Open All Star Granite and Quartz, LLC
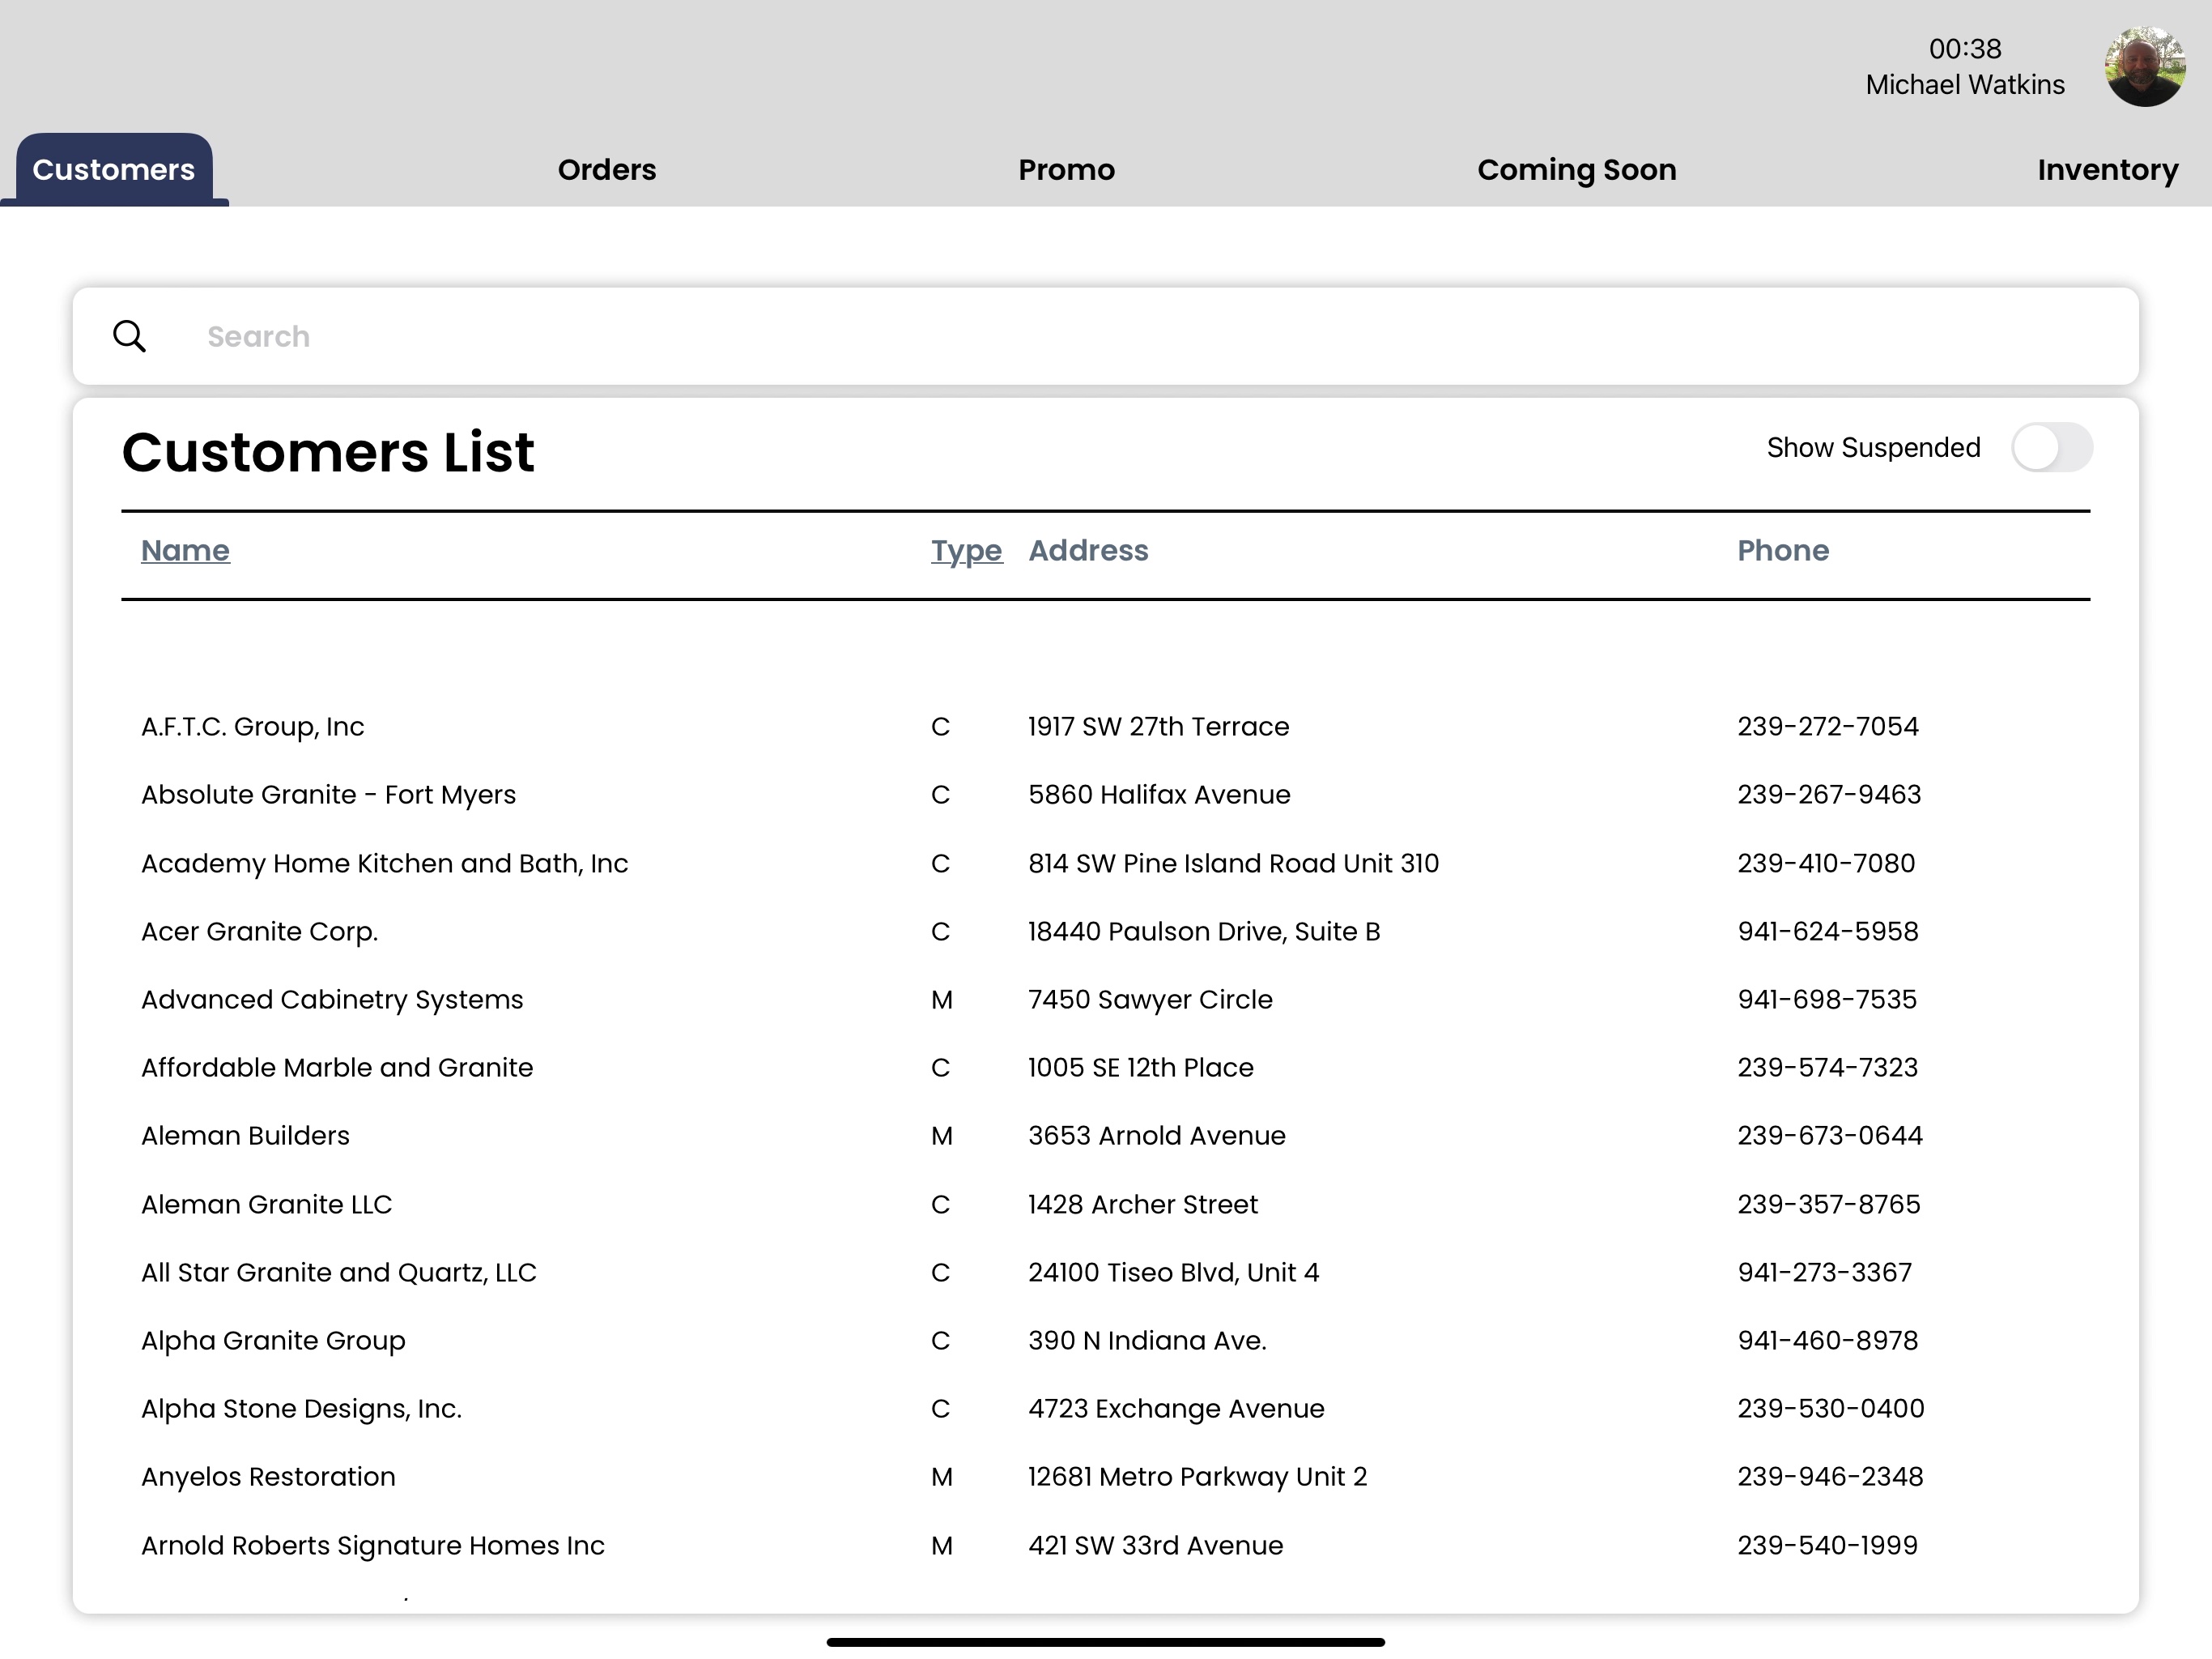The width and height of the screenshot is (2212, 1659). click(338, 1273)
